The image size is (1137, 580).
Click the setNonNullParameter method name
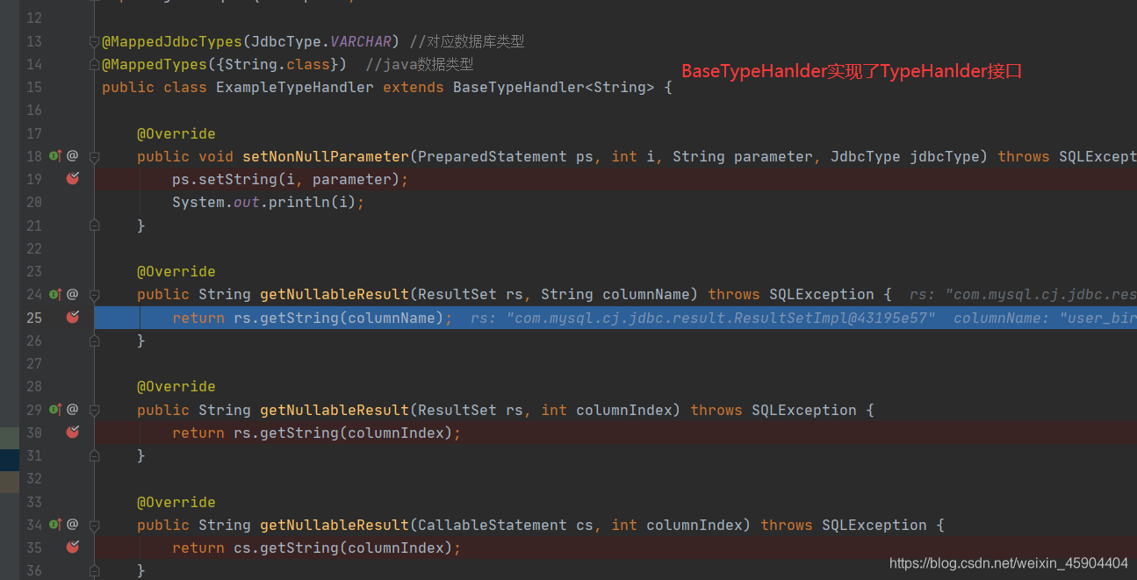(326, 156)
